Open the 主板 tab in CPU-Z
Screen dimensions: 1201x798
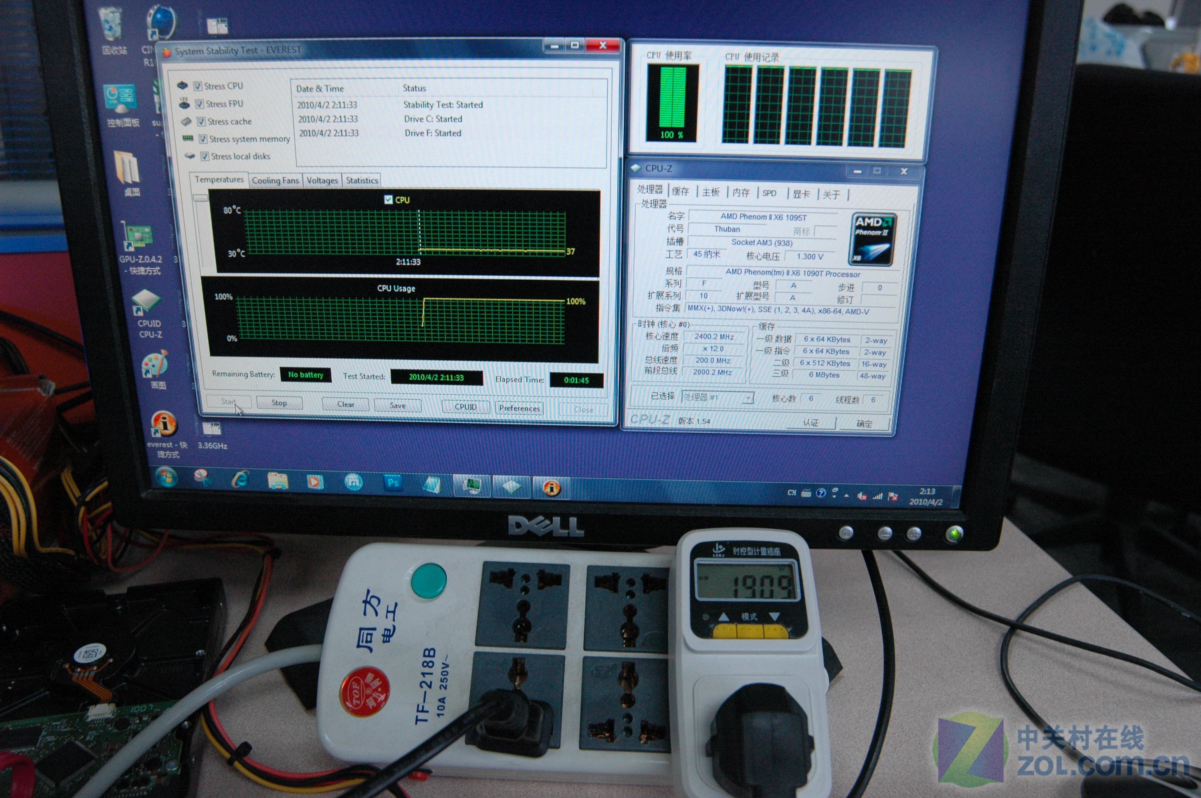(711, 192)
